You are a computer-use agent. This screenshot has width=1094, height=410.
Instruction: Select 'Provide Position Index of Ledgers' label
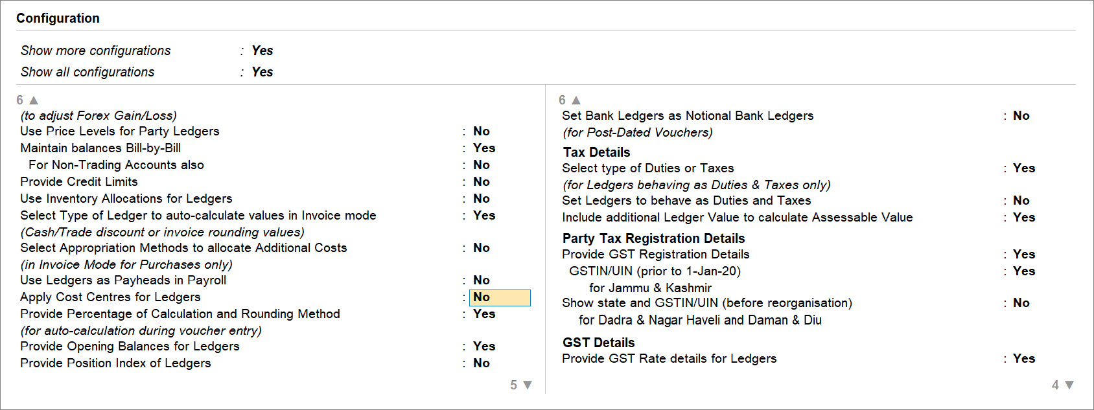click(115, 363)
